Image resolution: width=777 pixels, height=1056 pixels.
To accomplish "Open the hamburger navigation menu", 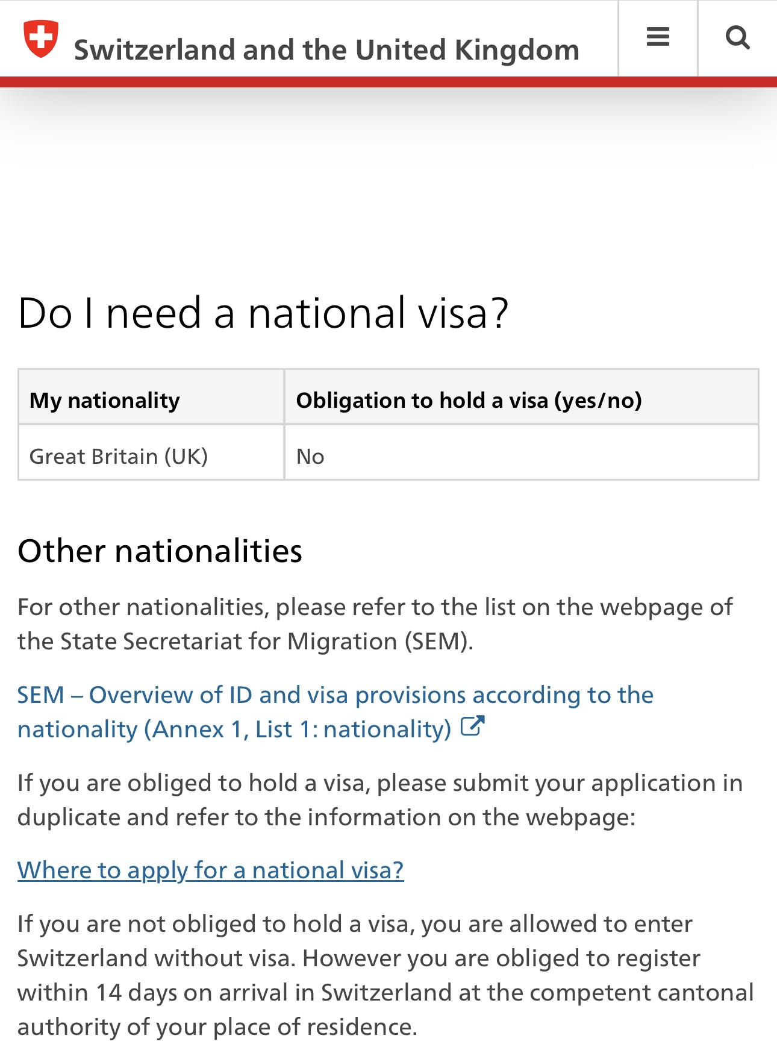I will (658, 38).
